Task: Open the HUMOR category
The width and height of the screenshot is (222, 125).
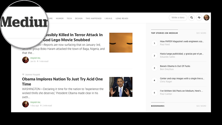Action: pos(60,18)
